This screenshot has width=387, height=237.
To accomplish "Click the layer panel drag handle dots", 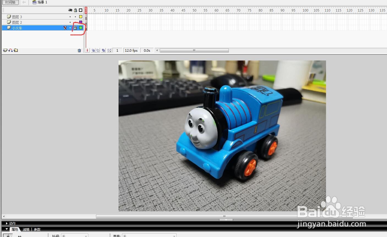I will (x=3, y=10).
